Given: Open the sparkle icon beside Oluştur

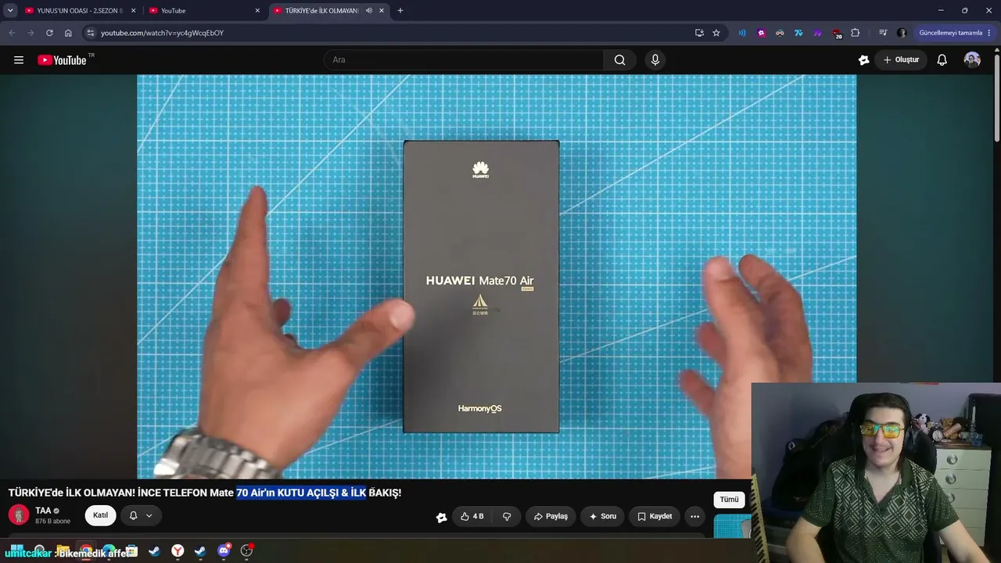Looking at the screenshot, I should 863,60.
